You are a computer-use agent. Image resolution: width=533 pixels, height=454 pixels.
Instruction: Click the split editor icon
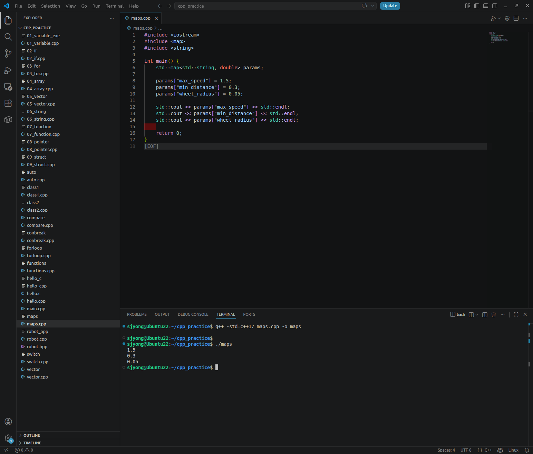[516, 18]
